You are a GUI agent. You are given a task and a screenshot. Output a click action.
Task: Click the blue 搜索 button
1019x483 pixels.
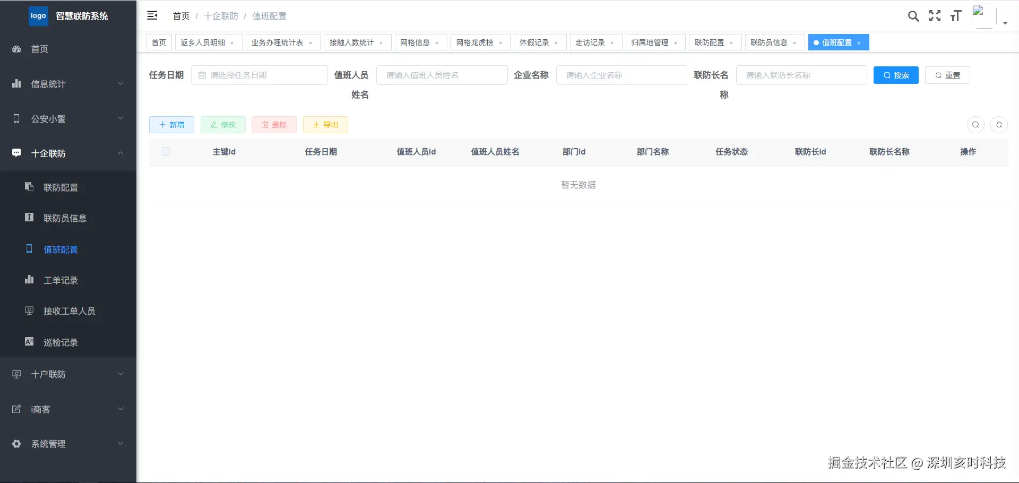coord(896,75)
